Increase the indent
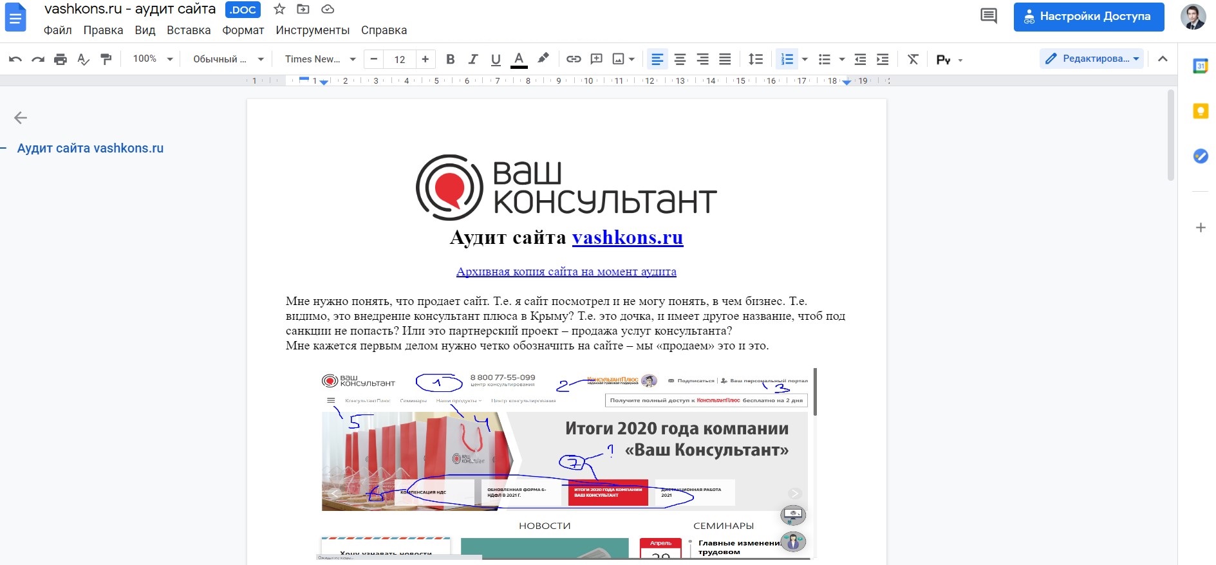1216x565 pixels. (883, 59)
